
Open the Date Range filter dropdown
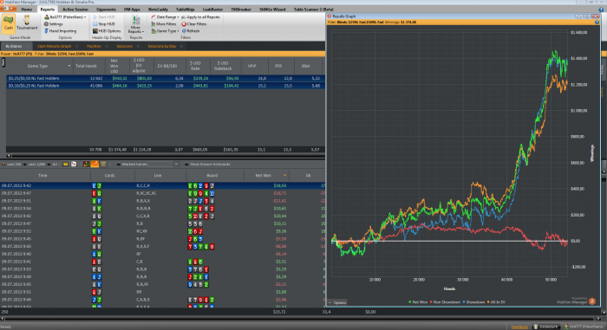point(165,17)
